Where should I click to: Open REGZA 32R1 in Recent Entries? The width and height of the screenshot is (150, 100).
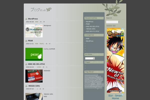(x=91, y=29)
